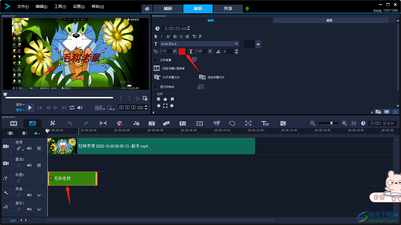This screenshot has height=225, width=401.
Task: Switch to the 共享 tab
Action: tap(228, 9)
